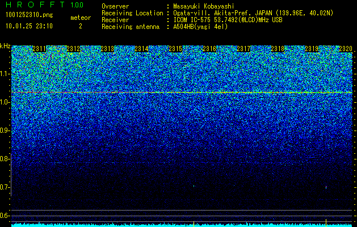The width and height of the screenshot is (357, 227).
Task: Click the 2311 time label
Action: (x=39, y=49)
